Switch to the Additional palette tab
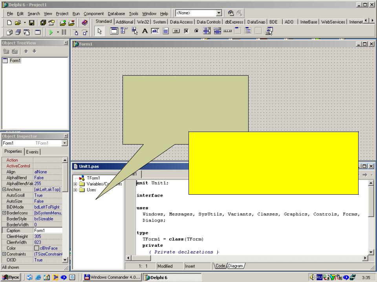This screenshot has height=282, width=377. point(124,22)
